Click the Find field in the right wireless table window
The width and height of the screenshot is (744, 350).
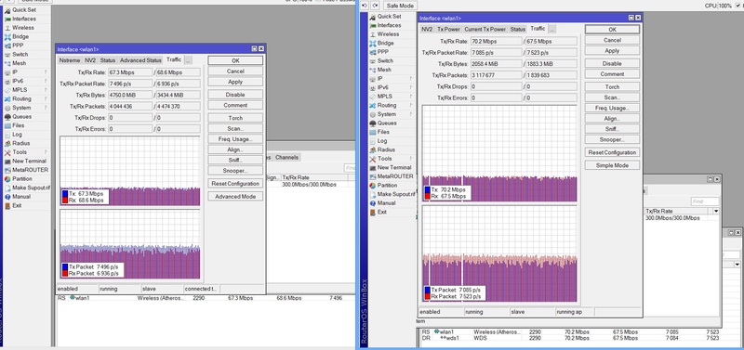pos(705,201)
